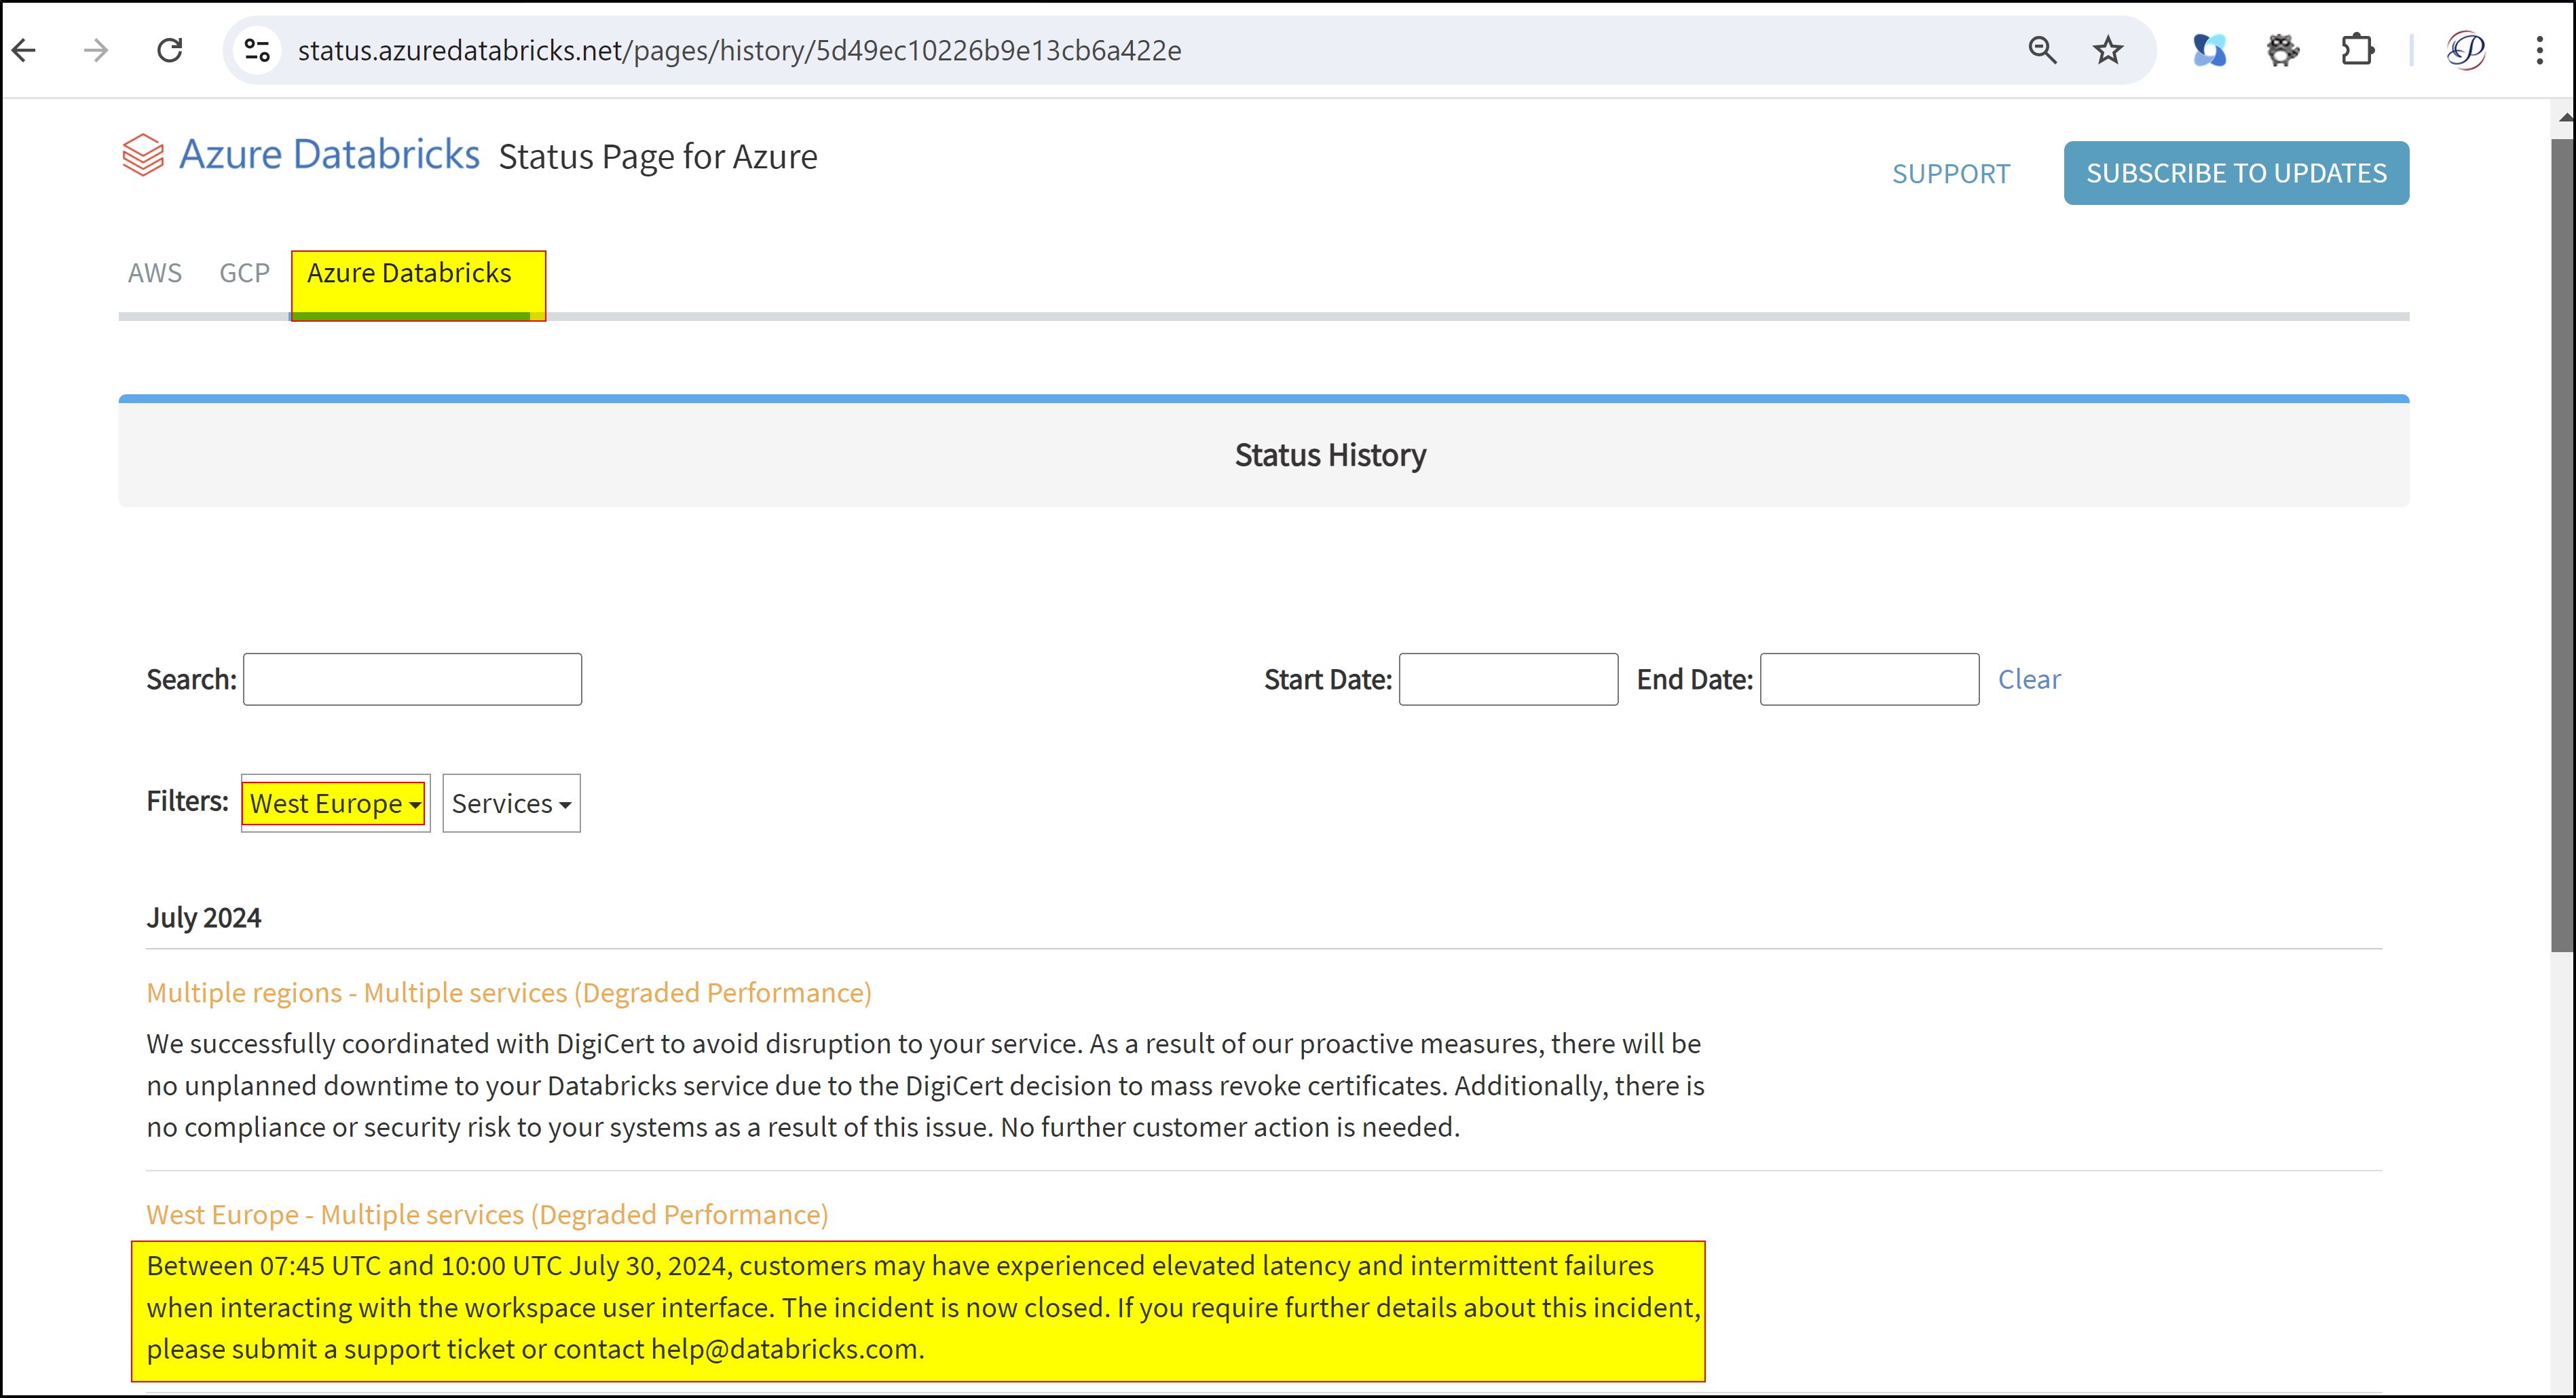Viewport: 2576px width, 1398px height.
Task: Click SUBSCRIBE TO UPDATES button
Action: point(2236,173)
